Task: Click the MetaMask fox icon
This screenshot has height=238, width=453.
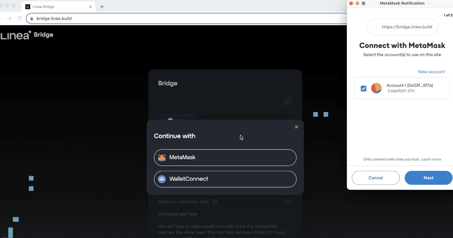Action: coord(162,158)
